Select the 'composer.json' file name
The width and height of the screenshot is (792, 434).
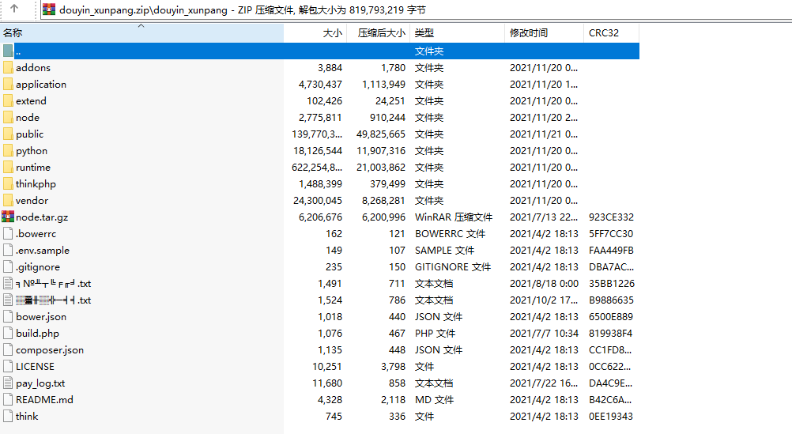(50, 350)
